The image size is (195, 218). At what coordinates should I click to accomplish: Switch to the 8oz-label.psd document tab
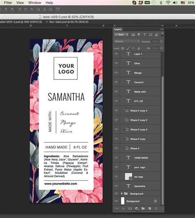point(69,22)
